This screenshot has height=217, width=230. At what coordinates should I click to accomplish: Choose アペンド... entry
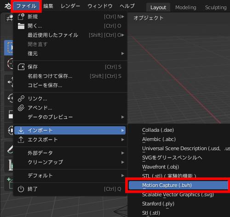(70, 108)
